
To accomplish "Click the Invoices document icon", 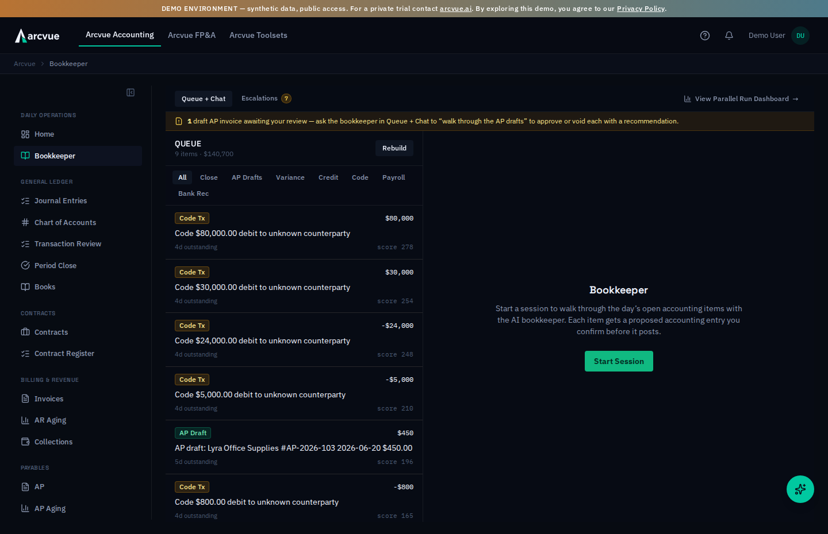I will tap(25, 398).
